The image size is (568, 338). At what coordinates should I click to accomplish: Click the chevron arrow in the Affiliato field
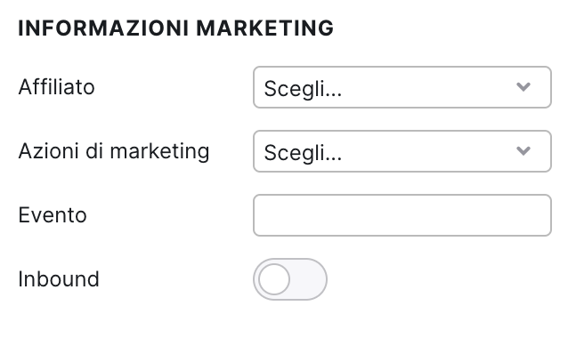pos(523,87)
